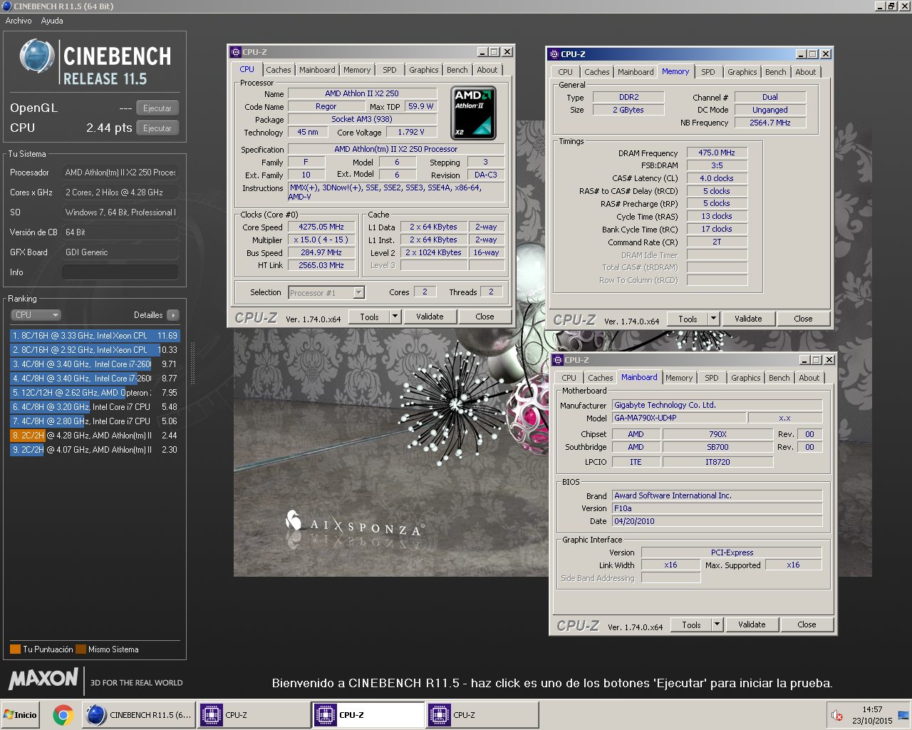
Task: Expand ranking Detalles arrow button
Action: point(173,315)
